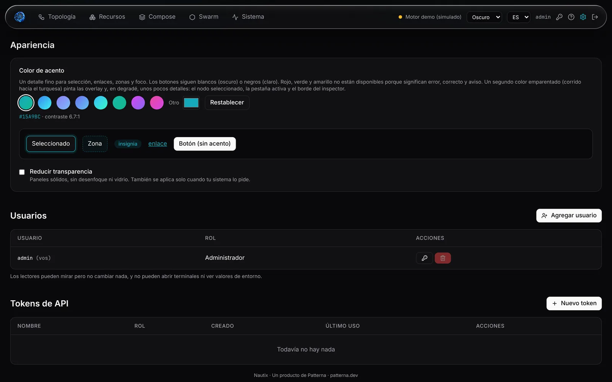Open the ES language dropdown
The image size is (612, 382).
click(519, 17)
